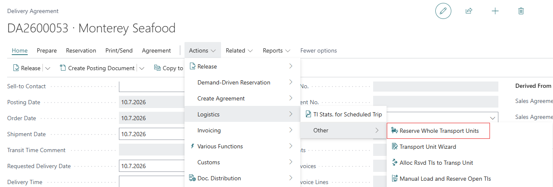Click the Transit Time Comment label
Viewport: 553px width, 187px height.
click(37, 150)
